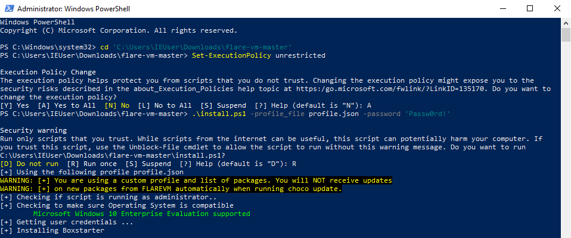Click the yellow '[N] No' option
The height and width of the screenshot is (238, 571).
(117, 105)
